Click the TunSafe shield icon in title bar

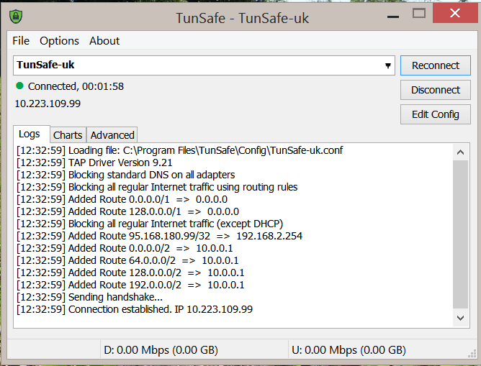16,17
